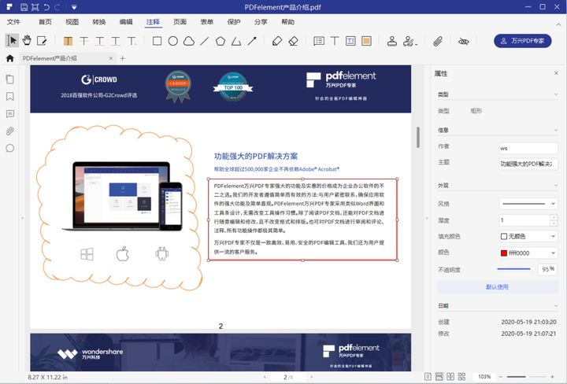Switch to the 页面 tab
The width and height of the screenshot is (567, 384).
coord(180,22)
